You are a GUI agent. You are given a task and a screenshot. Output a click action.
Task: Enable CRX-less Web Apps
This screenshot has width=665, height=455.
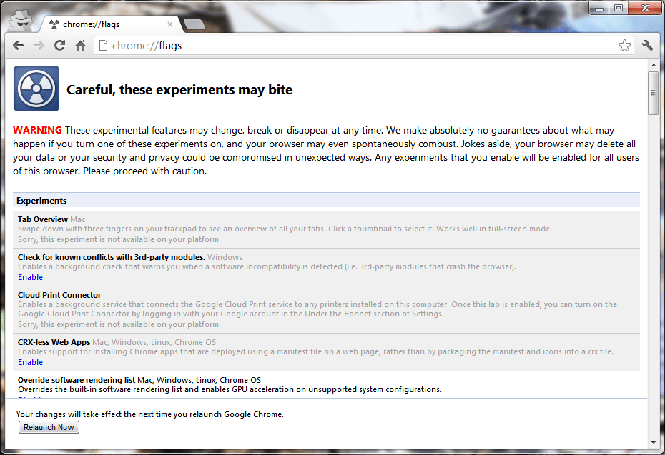point(30,362)
